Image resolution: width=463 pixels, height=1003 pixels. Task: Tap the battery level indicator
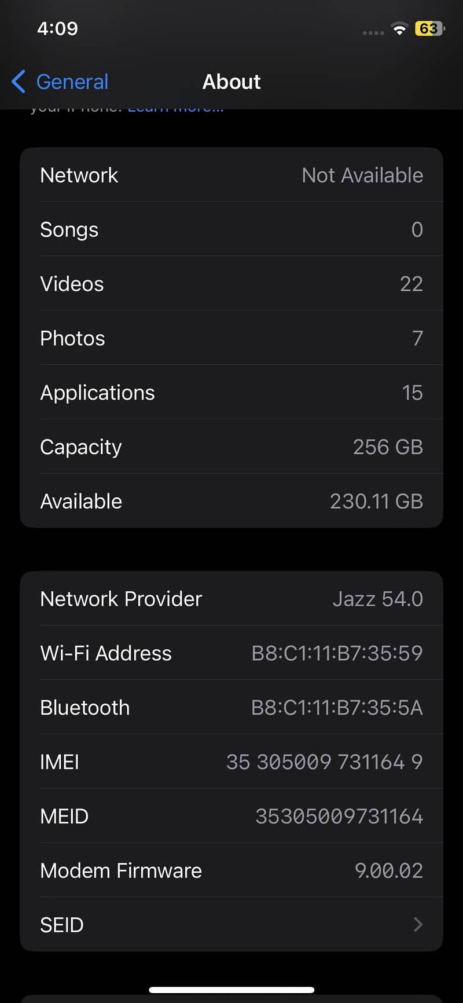(429, 28)
